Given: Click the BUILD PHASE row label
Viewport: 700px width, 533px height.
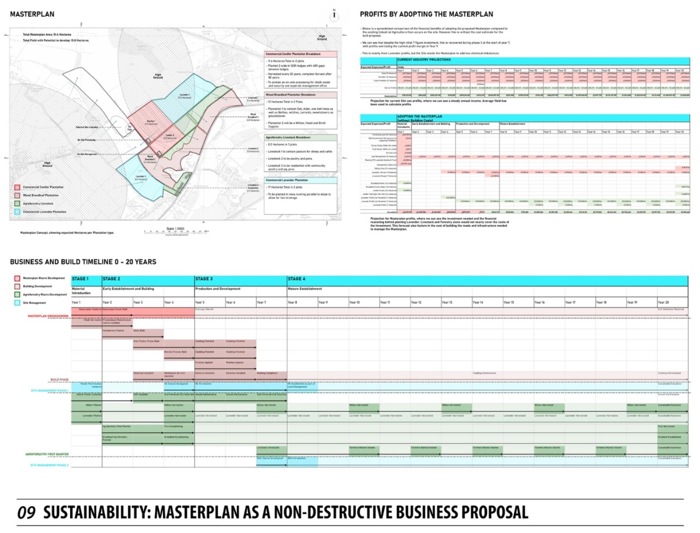Looking at the screenshot, I should coord(59,380).
